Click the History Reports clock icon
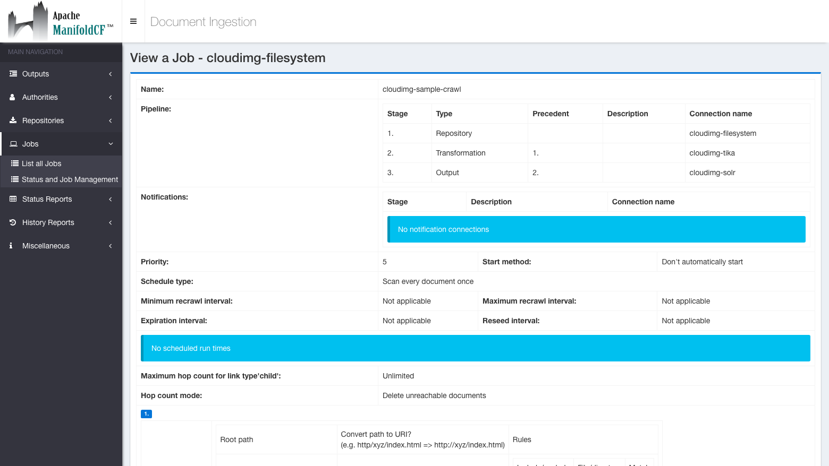This screenshot has width=829, height=466. point(13,222)
